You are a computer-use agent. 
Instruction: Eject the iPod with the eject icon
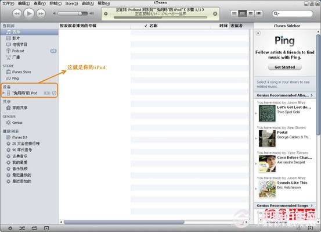tap(54, 93)
